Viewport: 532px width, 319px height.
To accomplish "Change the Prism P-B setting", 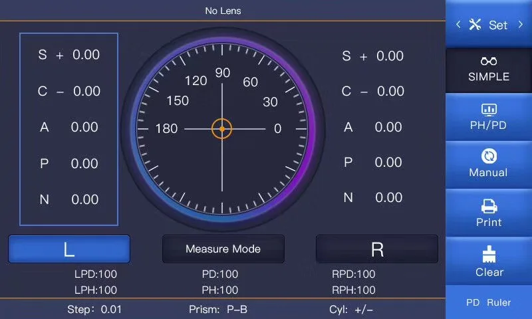I will pyautogui.click(x=218, y=310).
